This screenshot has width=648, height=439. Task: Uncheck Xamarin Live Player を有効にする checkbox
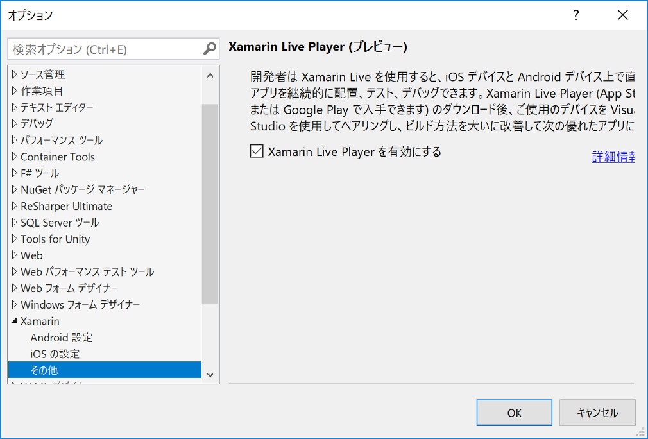click(x=257, y=151)
